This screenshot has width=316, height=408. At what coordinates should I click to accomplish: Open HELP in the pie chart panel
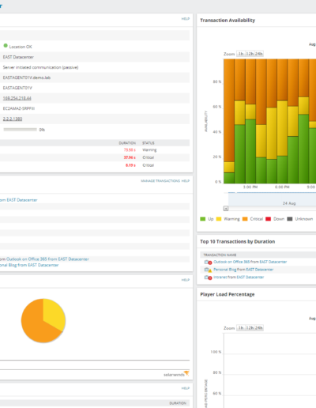(x=186, y=280)
